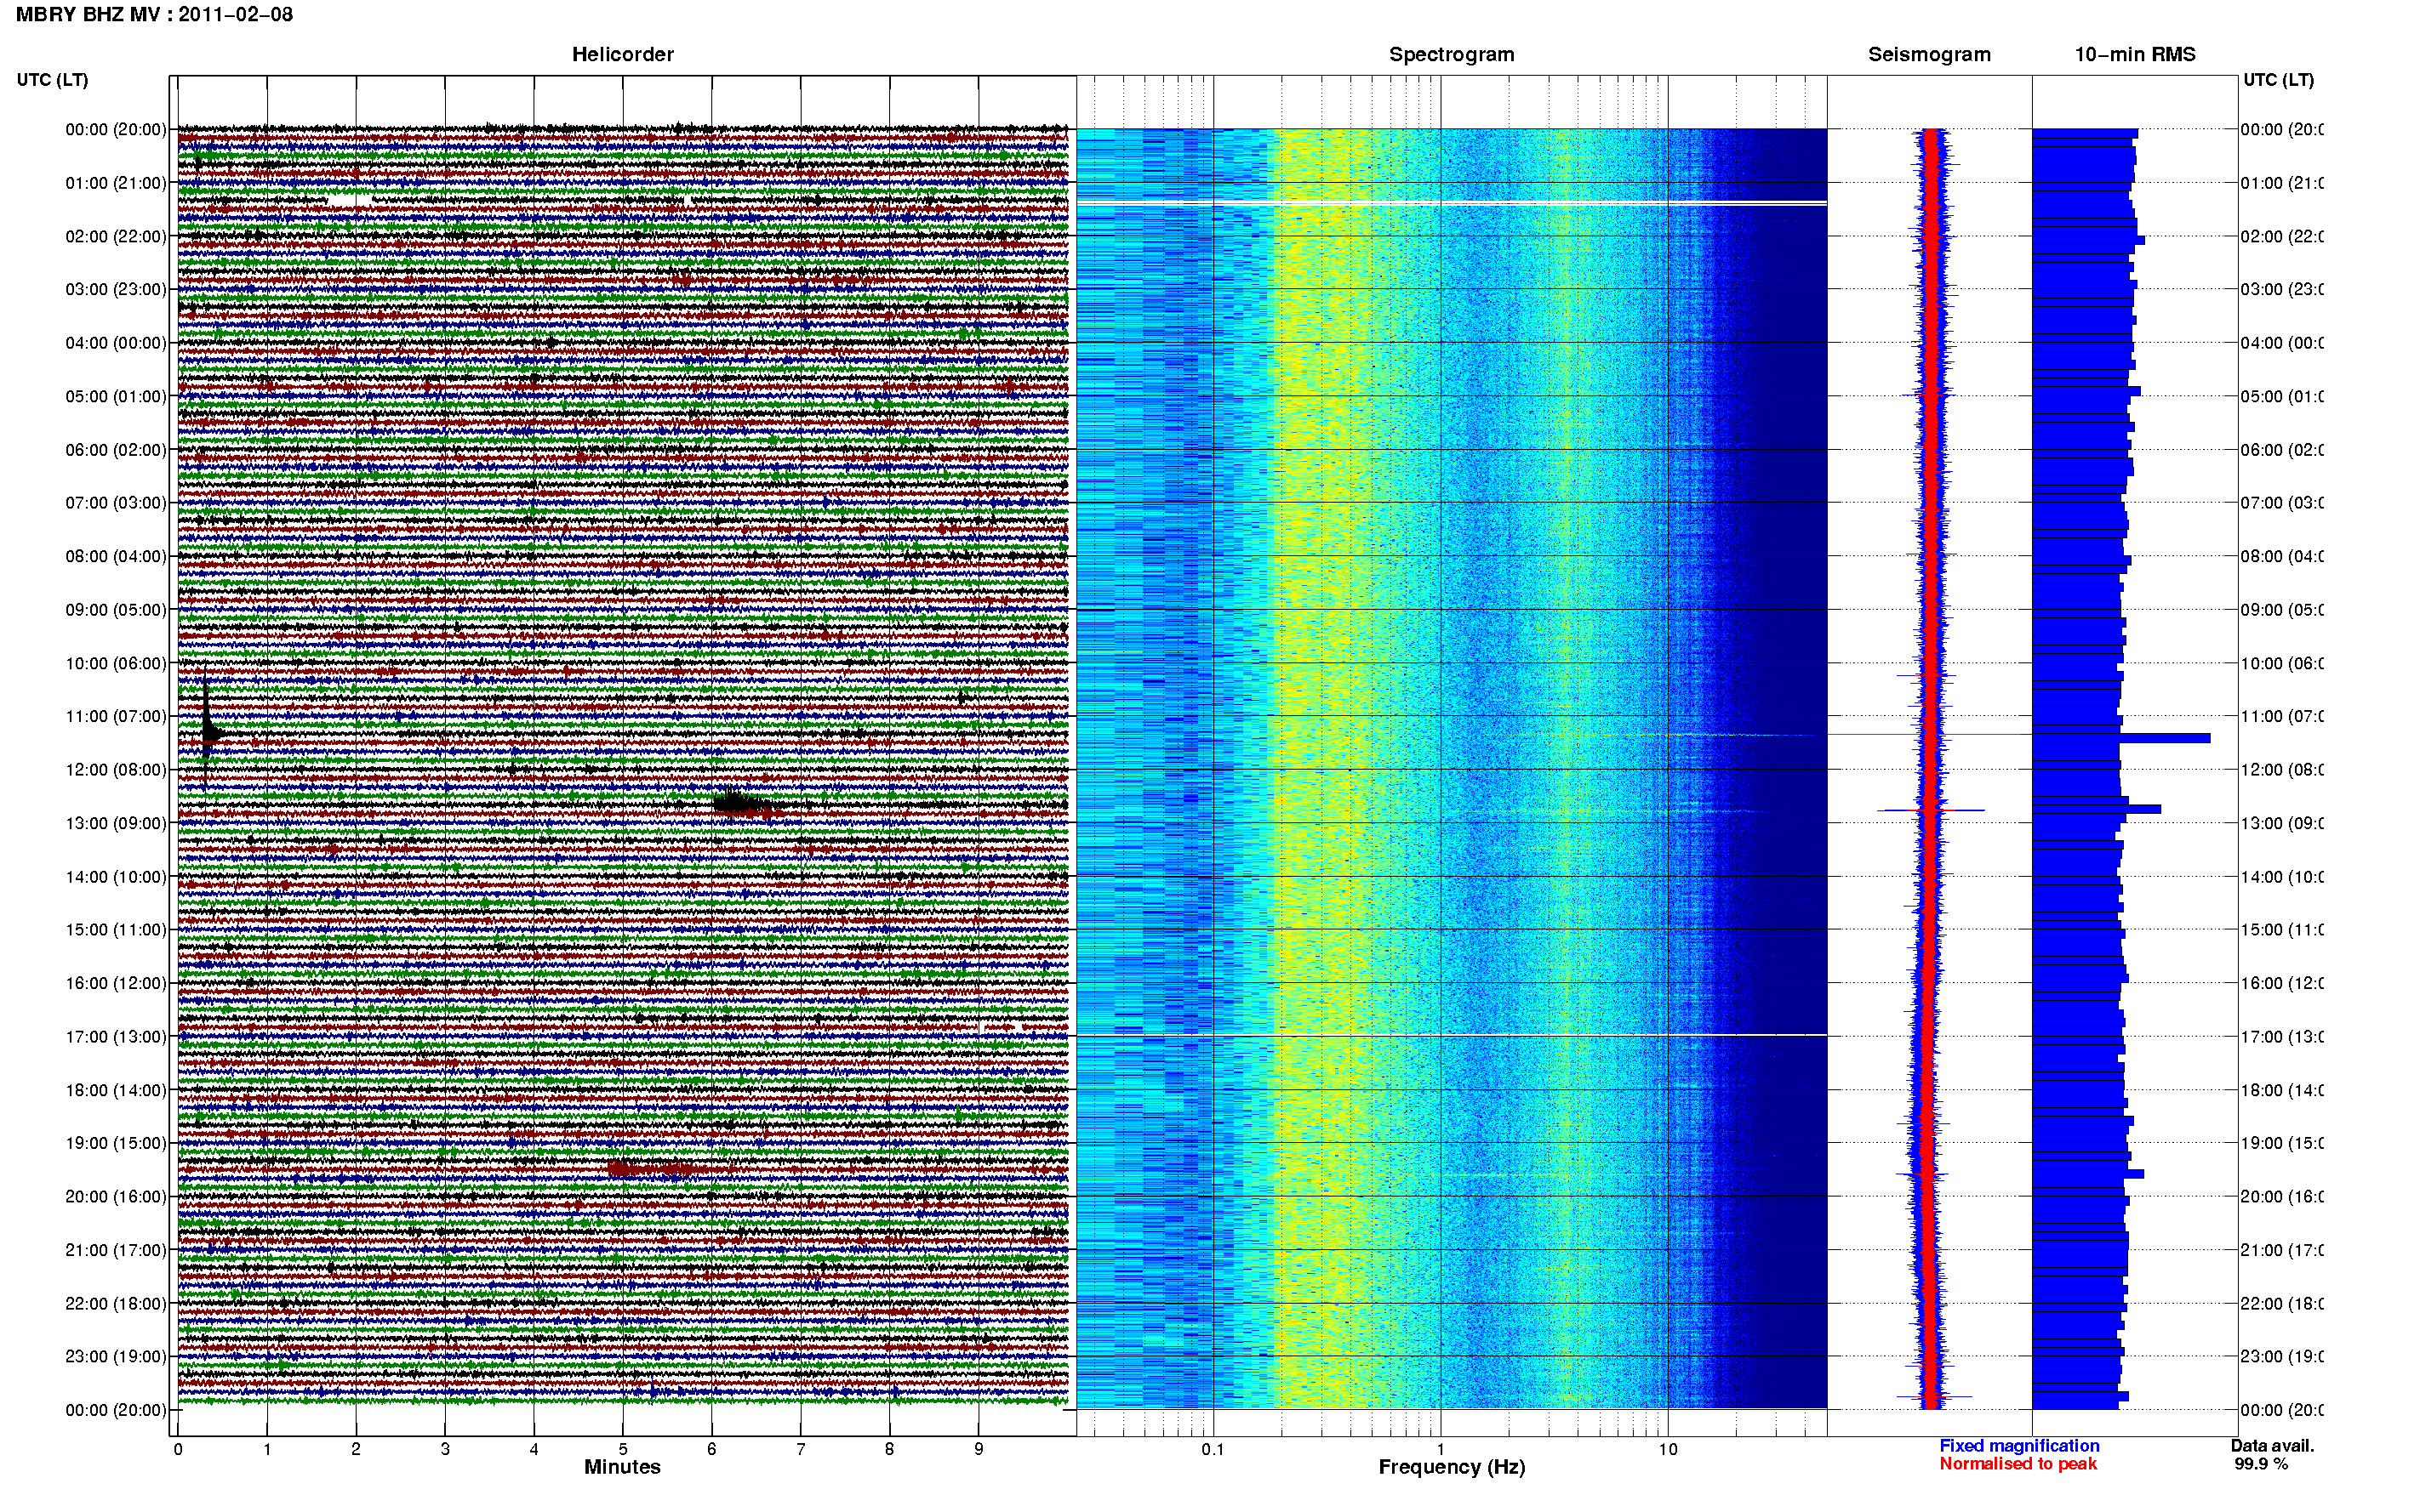
Task: Click the left '00:00 (20:00)' top time label
Action: pyautogui.click(x=116, y=129)
